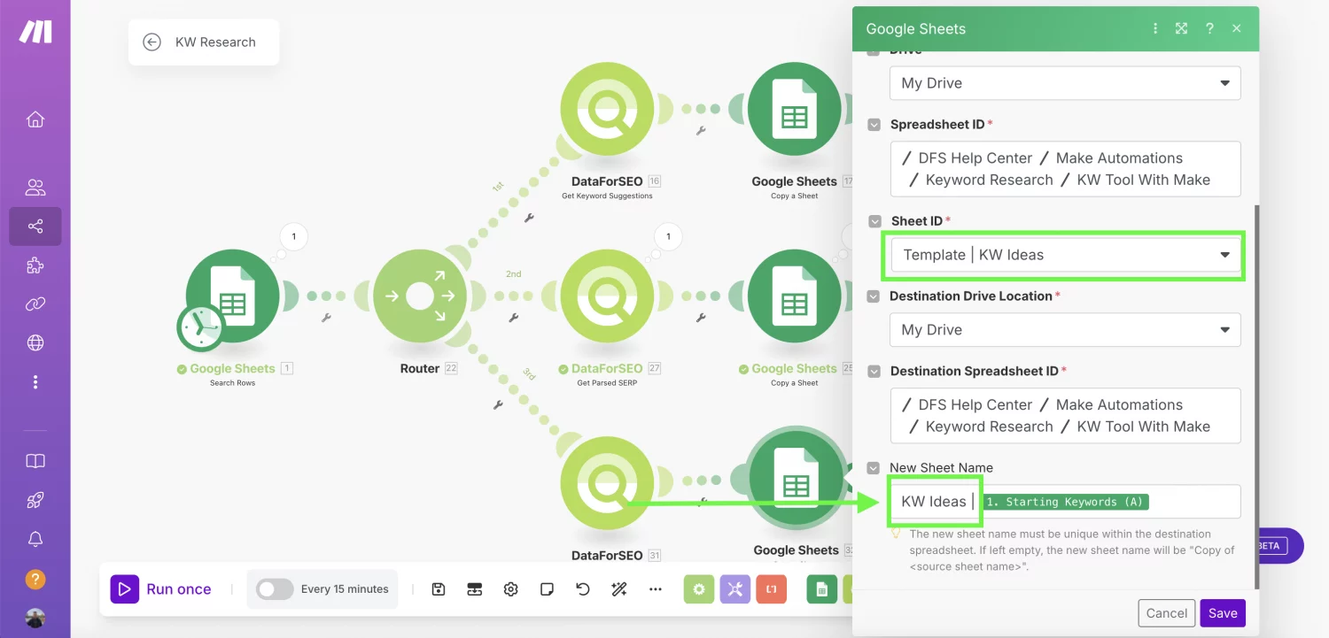Select Google Sheets module numbered 17

[795, 110]
